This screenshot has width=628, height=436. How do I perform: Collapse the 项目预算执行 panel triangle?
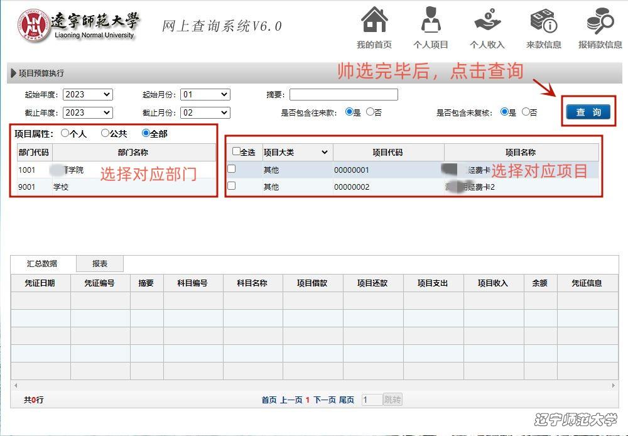point(14,74)
